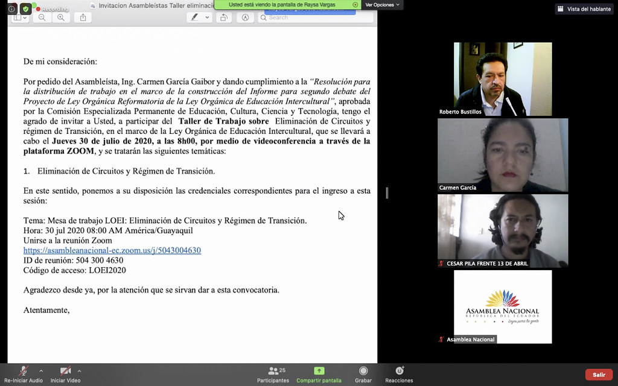Open the meeting info icon
The height and width of the screenshot is (386, 618).
(x=11, y=9)
